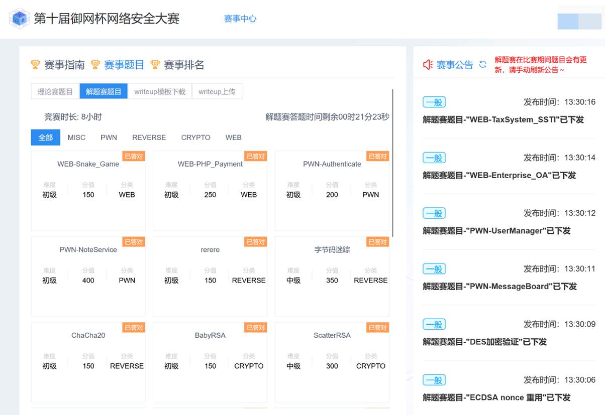
Task: Select the 解题赛题目 tab
Action: 104,91
